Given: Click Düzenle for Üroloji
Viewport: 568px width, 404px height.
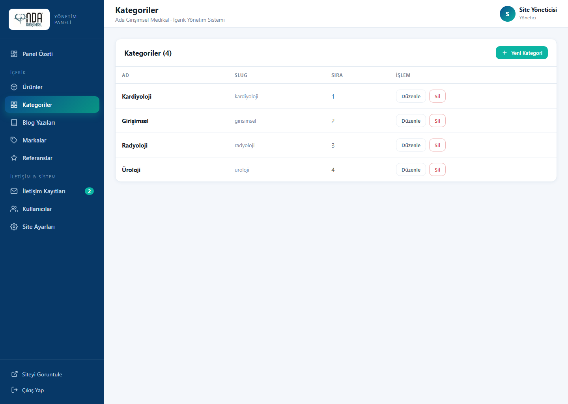Looking at the screenshot, I should (411, 170).
